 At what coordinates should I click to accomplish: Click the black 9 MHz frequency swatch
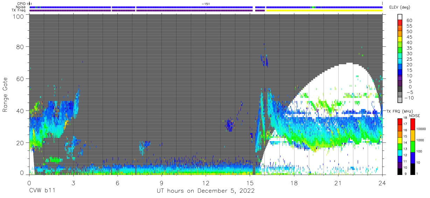(400, 171)
